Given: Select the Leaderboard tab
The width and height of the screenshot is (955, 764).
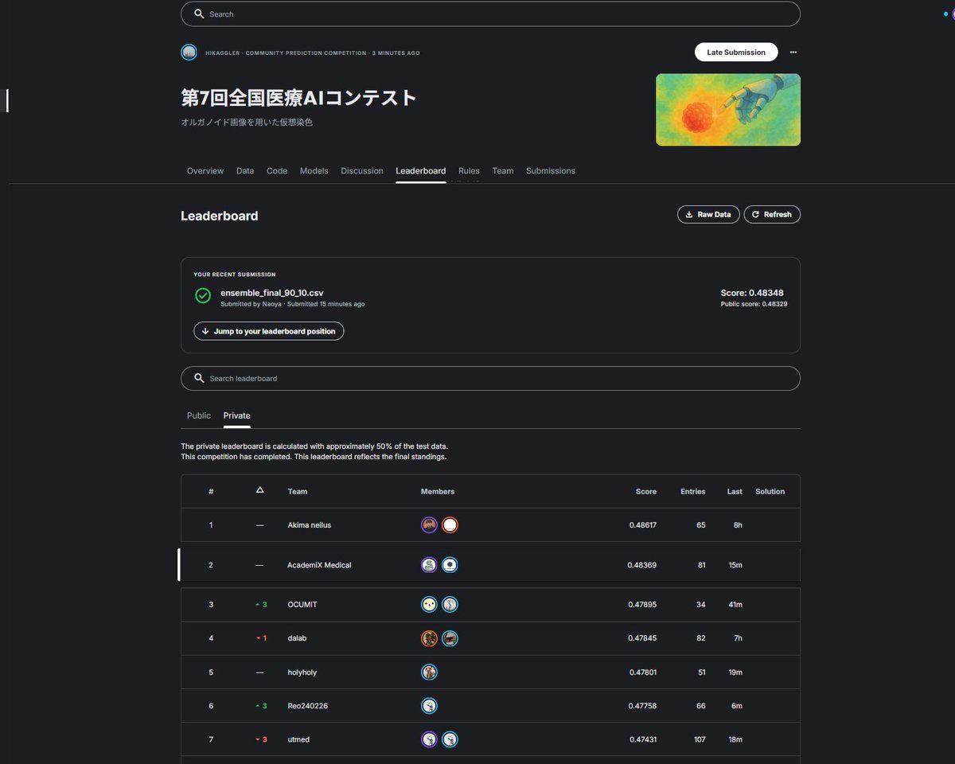Looking at the screenshot, I should 421,171.
